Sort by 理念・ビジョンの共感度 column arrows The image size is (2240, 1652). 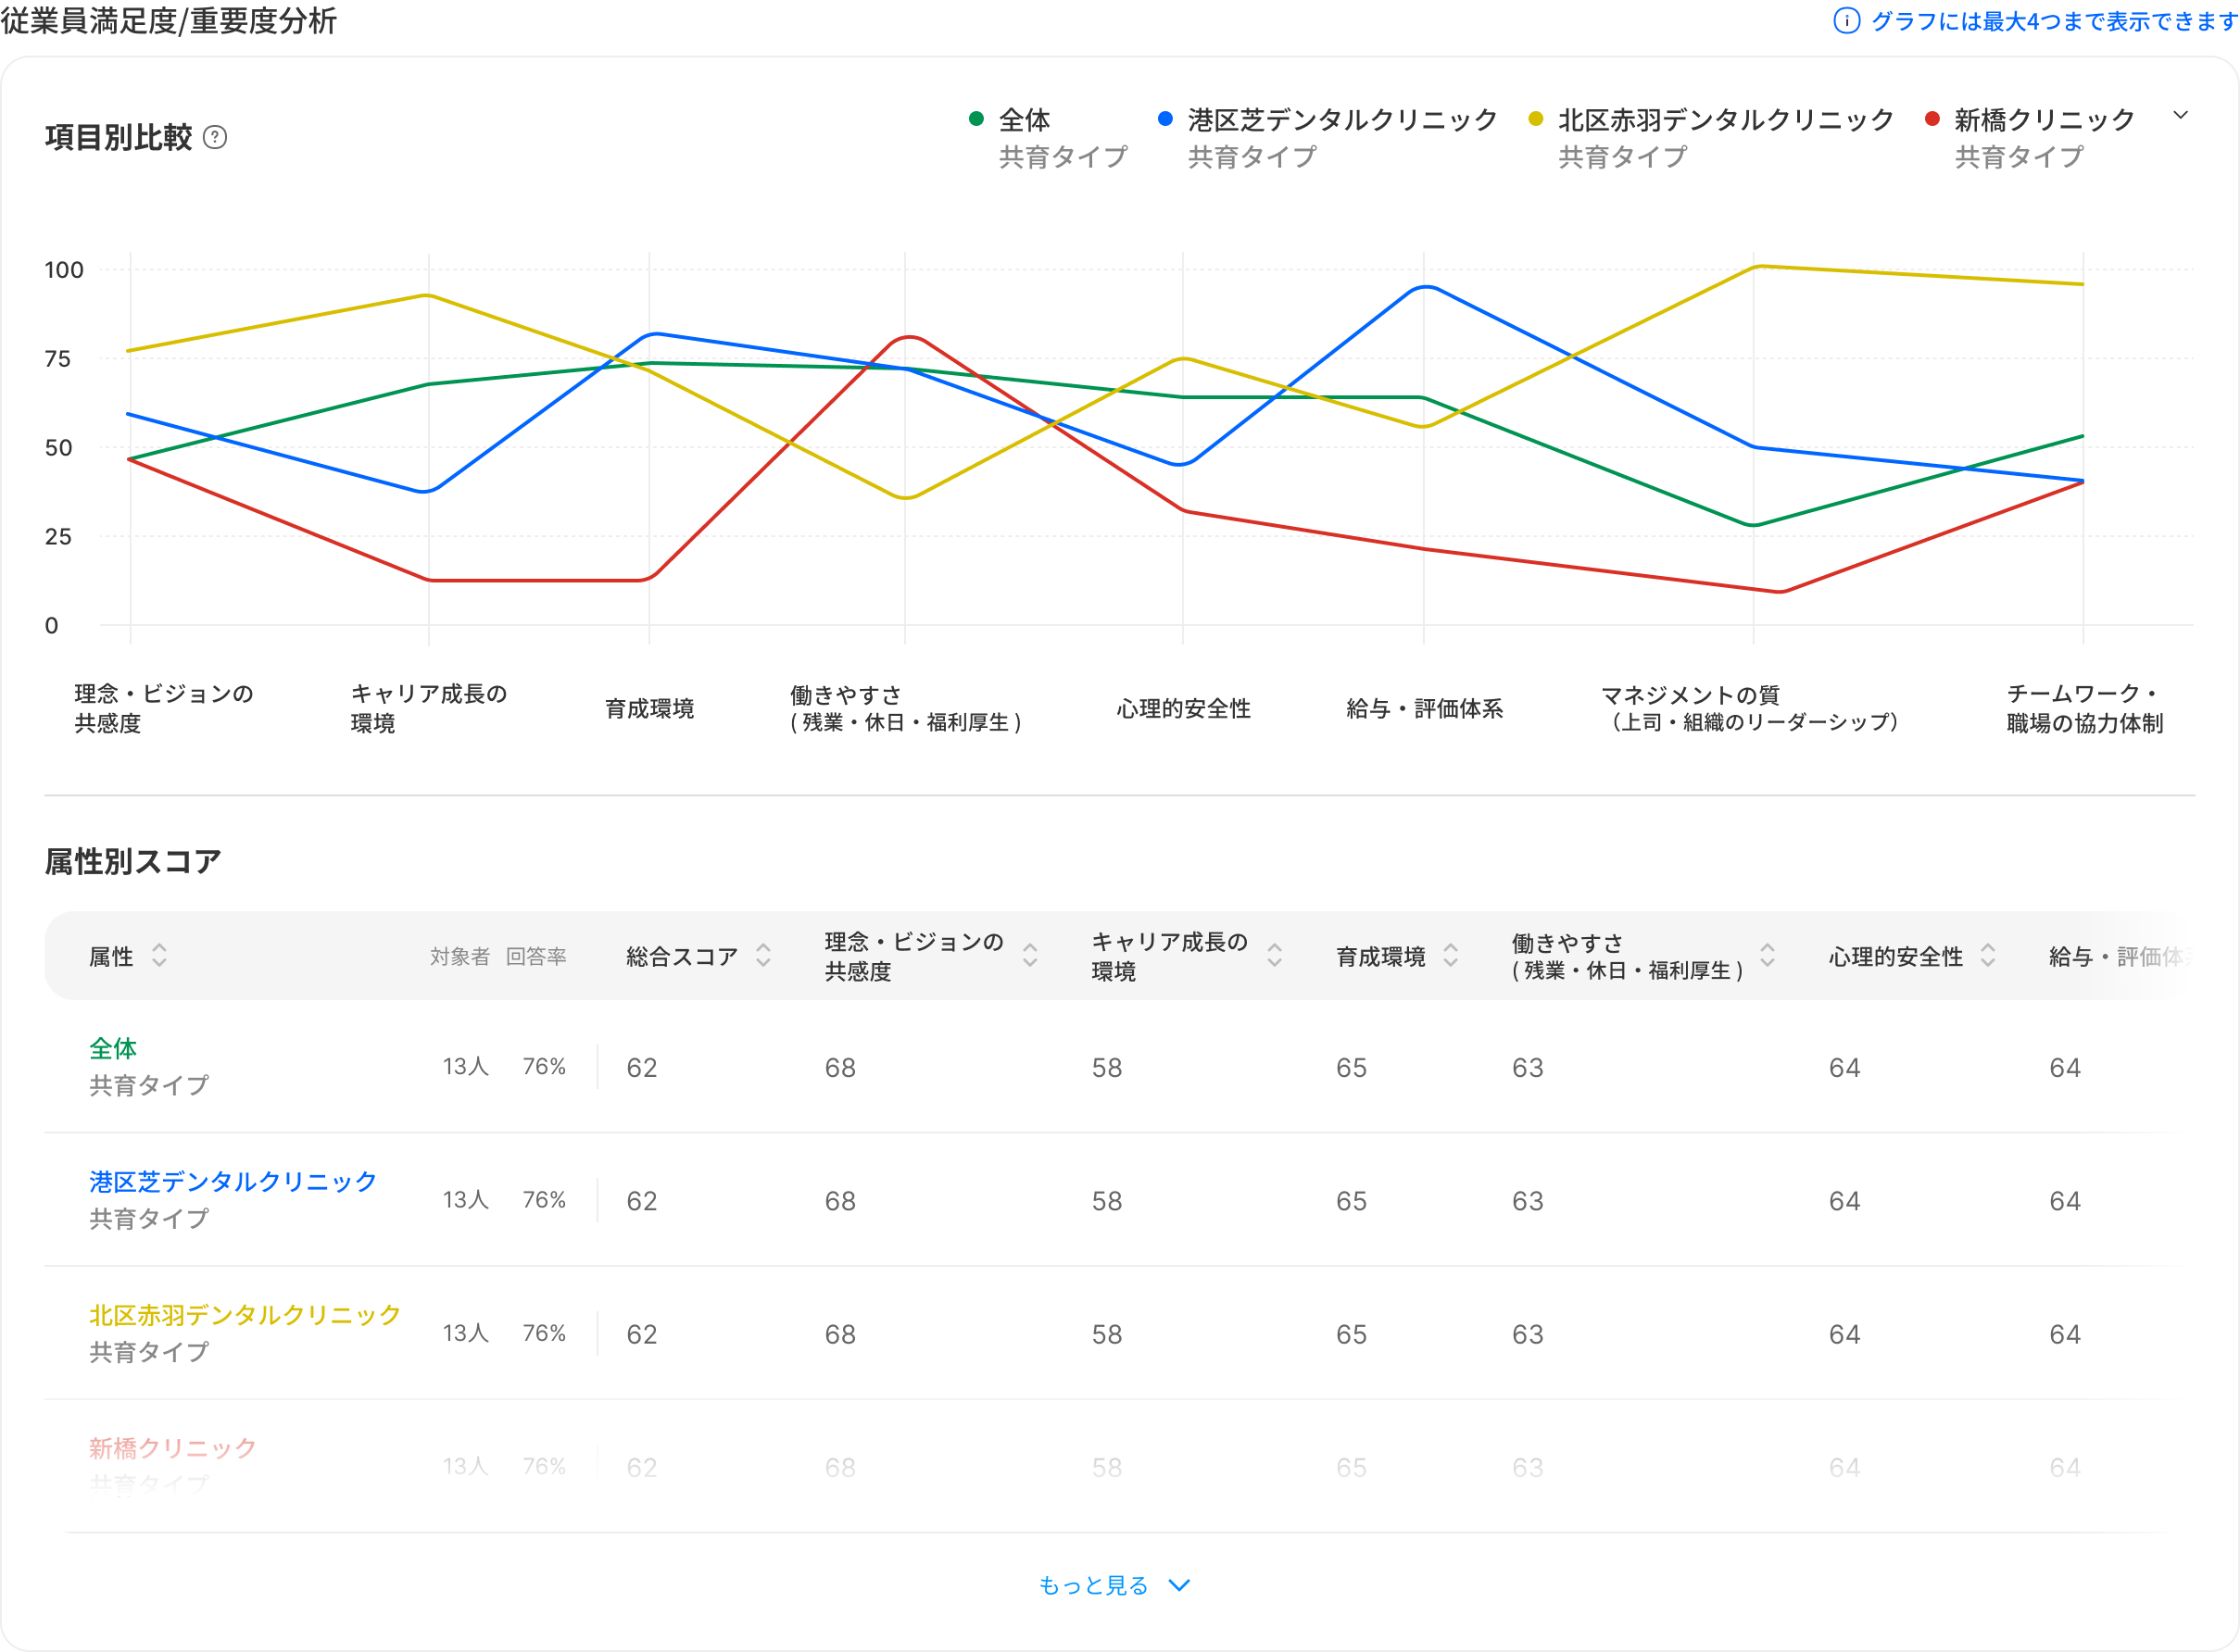(1029, 955)
